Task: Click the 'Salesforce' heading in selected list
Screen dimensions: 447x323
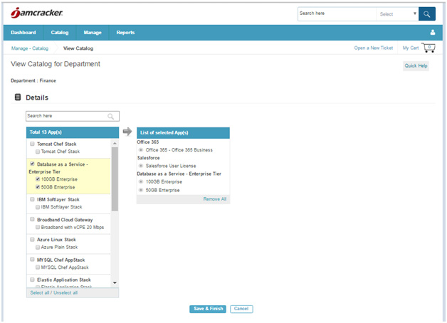Action: (148, 158)
